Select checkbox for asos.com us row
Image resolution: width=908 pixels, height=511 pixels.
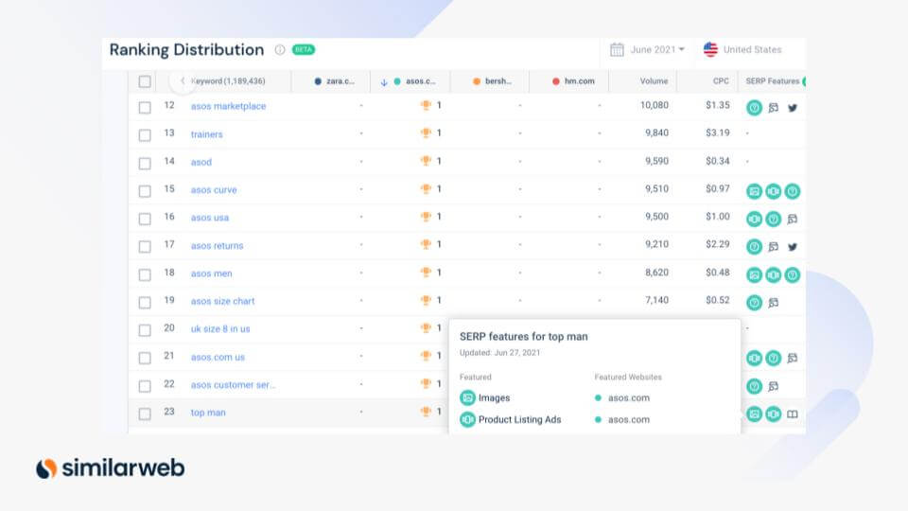coord(145,358)
